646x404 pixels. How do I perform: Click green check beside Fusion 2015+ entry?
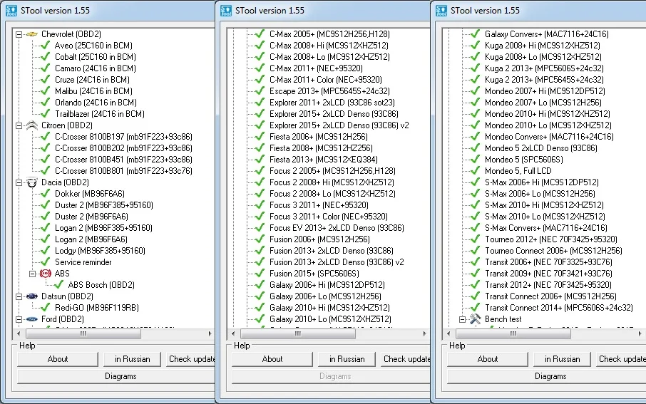point(260,274)
